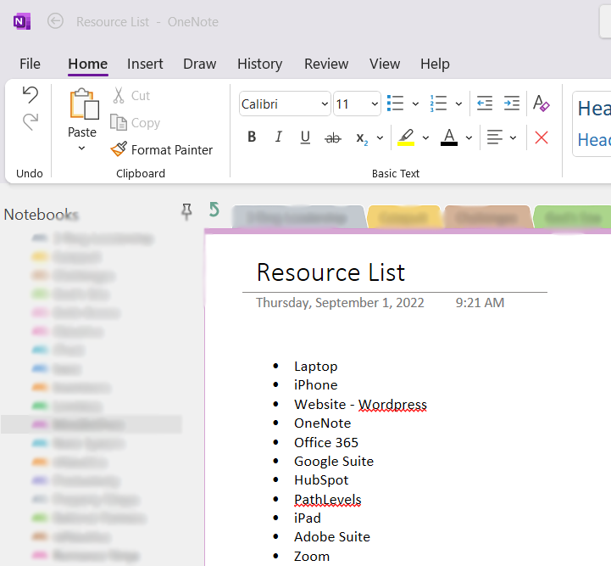Screen dimensions: 611x566
Task: Apply black font color
Action: pos(449,137)
